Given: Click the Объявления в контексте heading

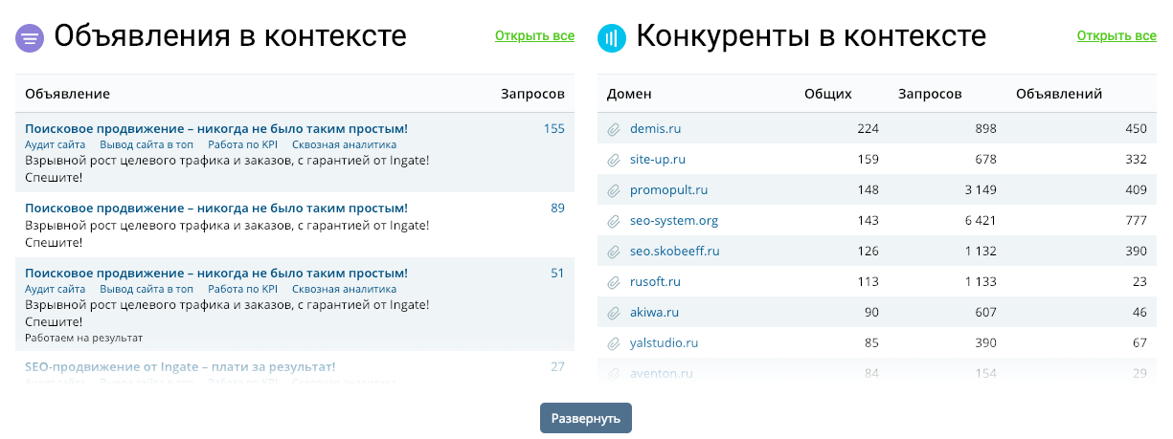Looking at the screenshot, I should click(x=231, y=37).
